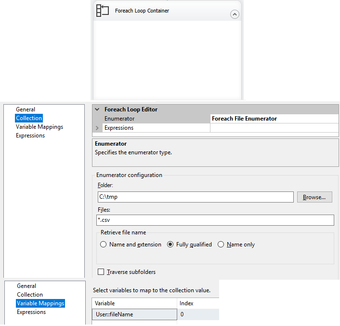Collapse the Foreach Loop Editor property section

click(x=98, y=109)
